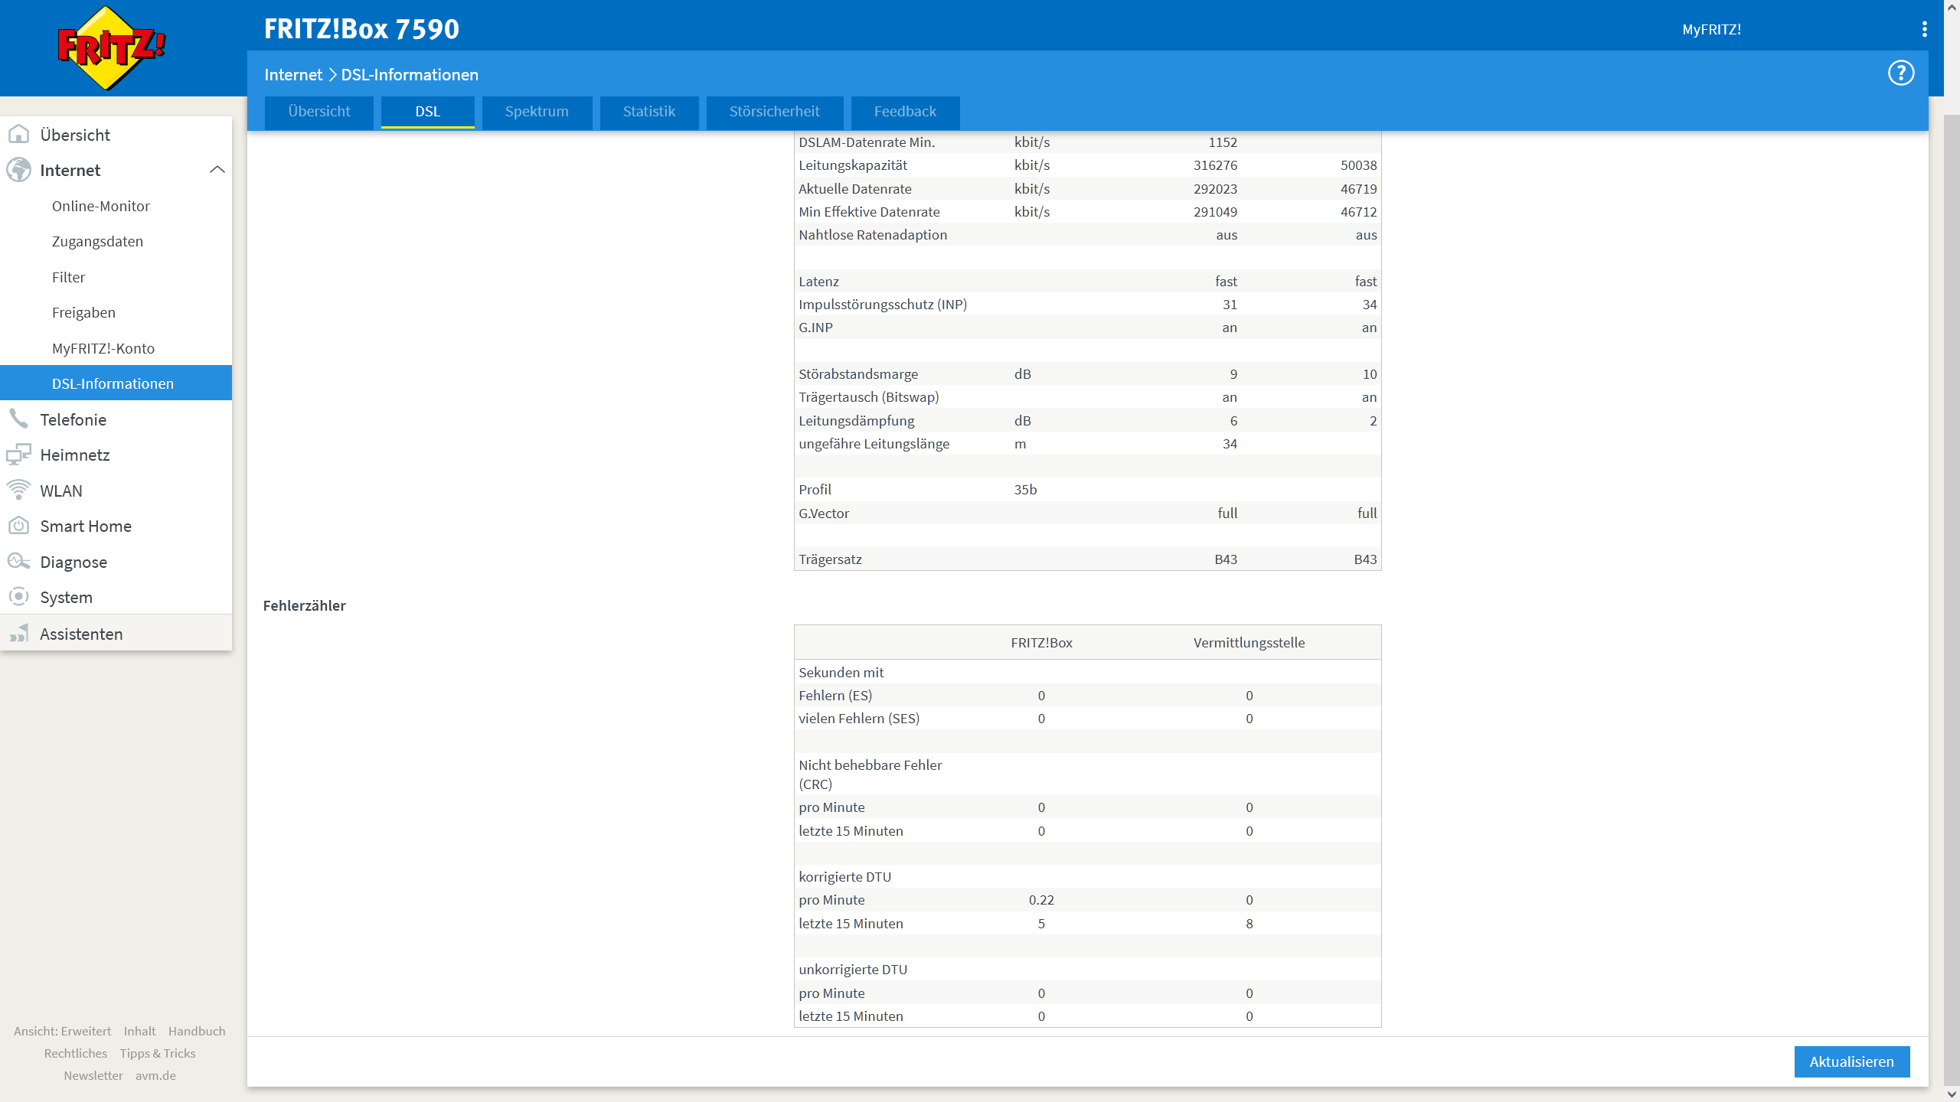Open the help question mark icon

1900,73
